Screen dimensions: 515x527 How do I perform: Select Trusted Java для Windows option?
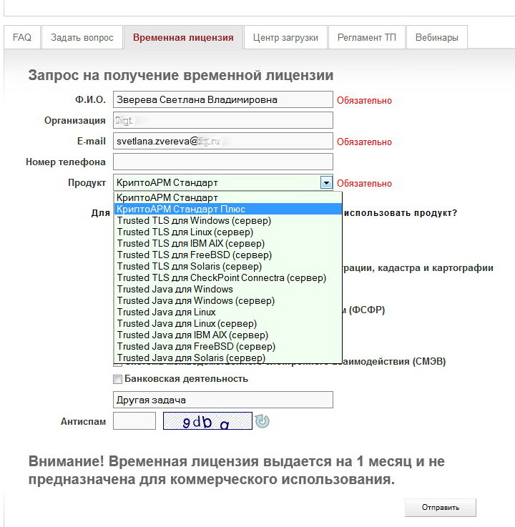point(228,289)
